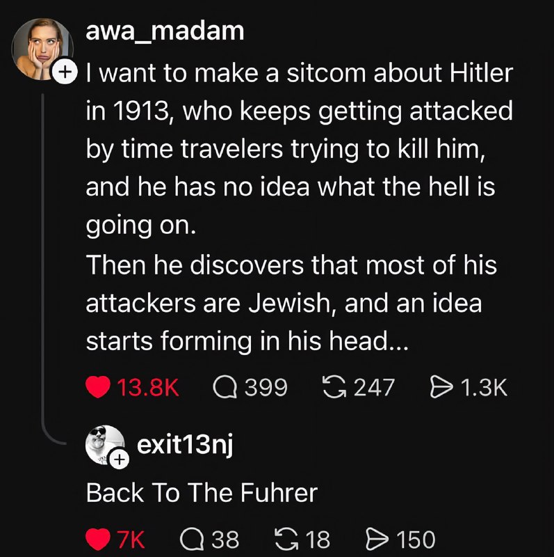This screenshot has height=557, width=554.
Task: View awa_madam's profile picture
Action: pos(42,49)
